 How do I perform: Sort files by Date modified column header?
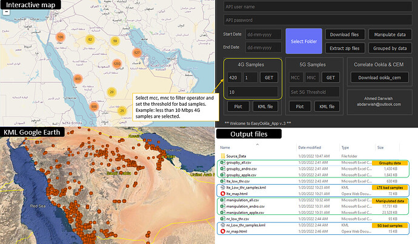point(310,147)
